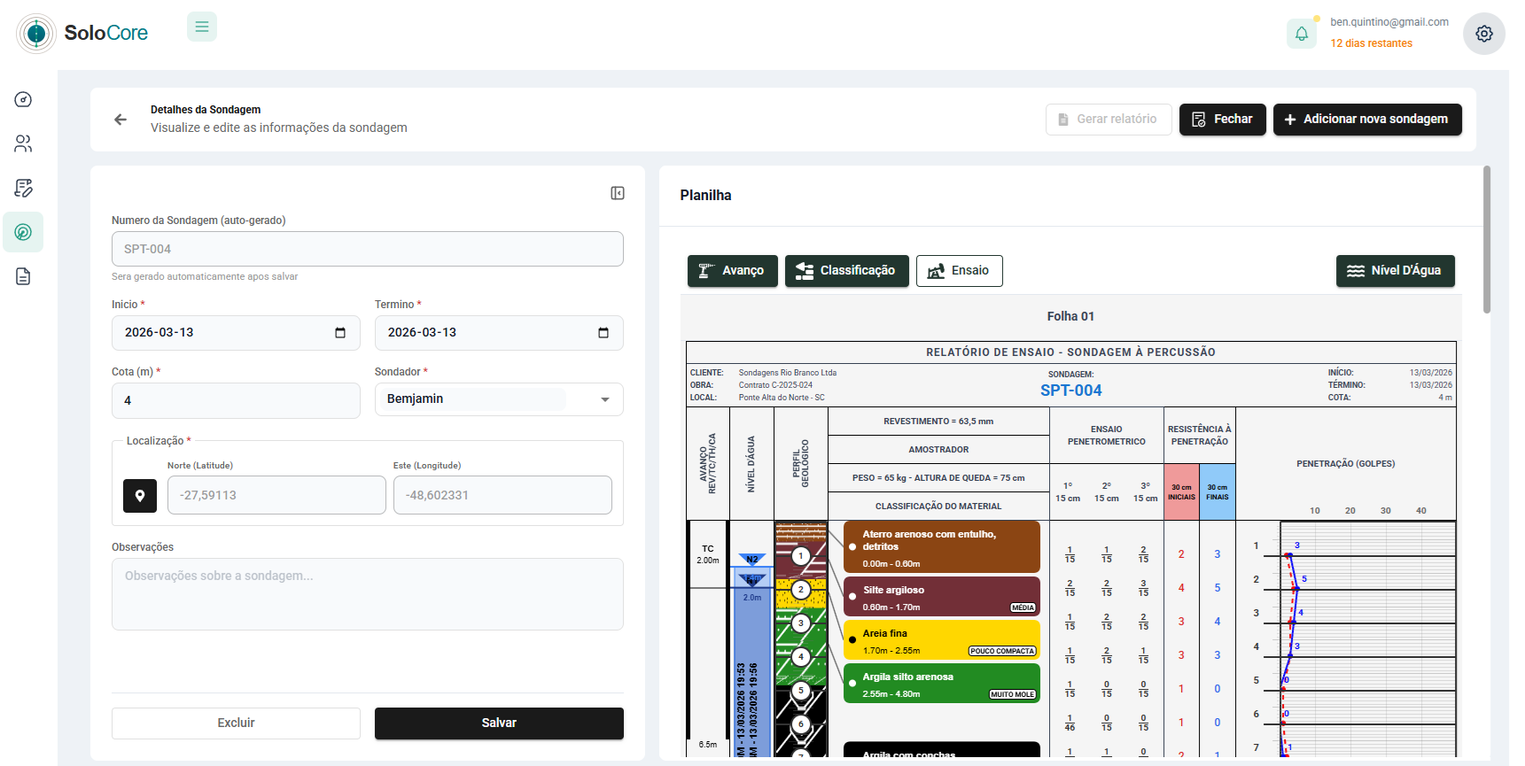Click Adicionar nova sondagem button
This screenshot has width=1525, height=766.
point(1366,120)
